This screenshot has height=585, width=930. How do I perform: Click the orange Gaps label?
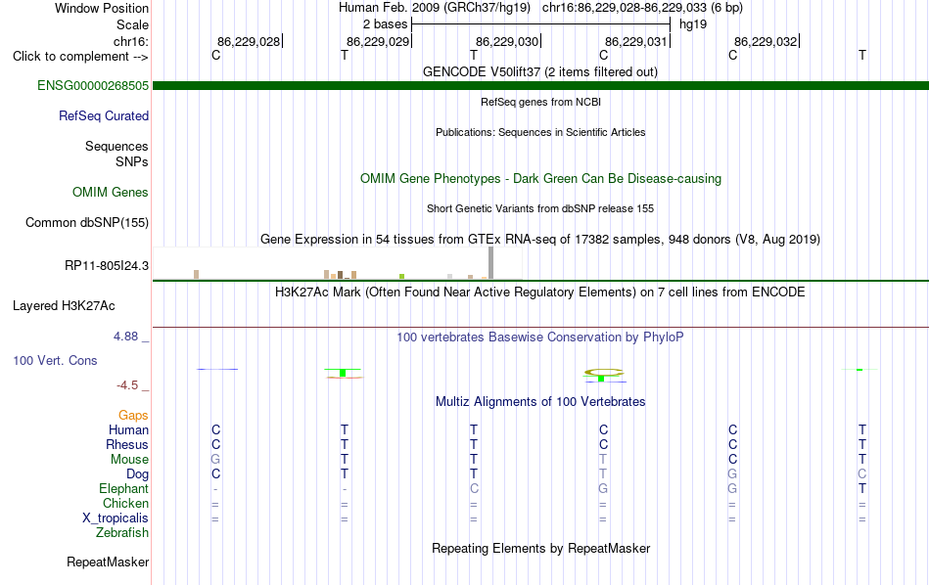tap(133, 415)
